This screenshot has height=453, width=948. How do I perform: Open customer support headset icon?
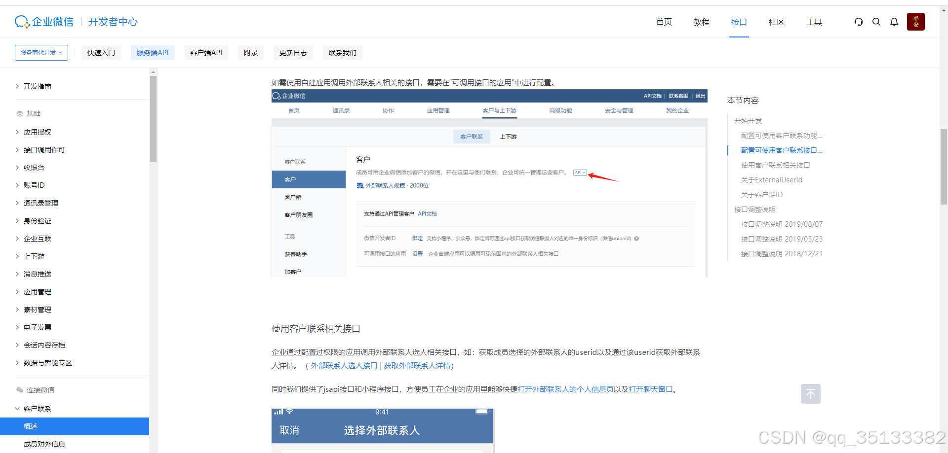click(859, 22)
